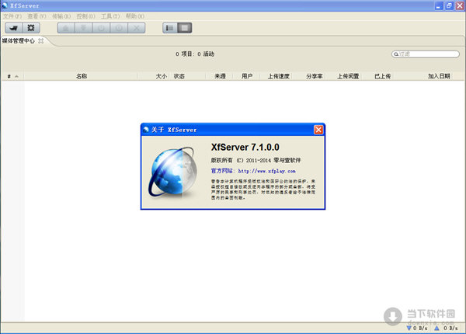Image resolution: width=466 pixels, height=334 pixels.
Task: Sort list by 来源 column header
Action: pos(220,76)
